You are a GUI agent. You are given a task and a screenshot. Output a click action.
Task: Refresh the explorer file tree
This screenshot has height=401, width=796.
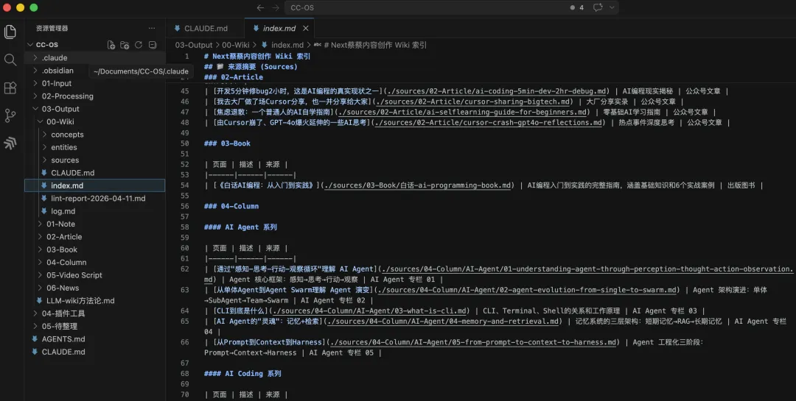pos(138,45)
